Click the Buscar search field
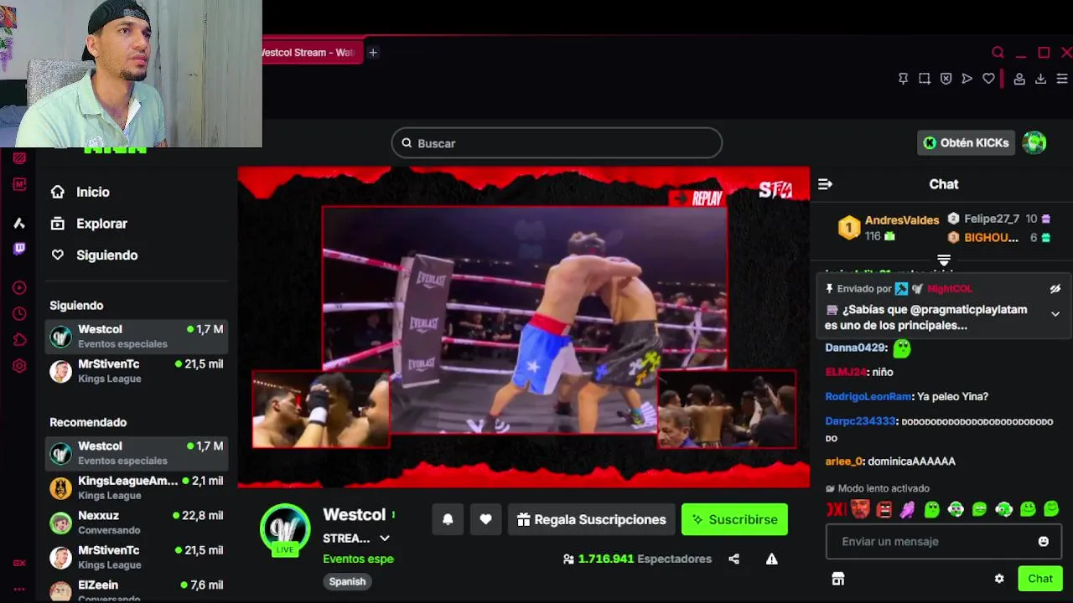The image size is (1073, 603). [x=557, y=143]
